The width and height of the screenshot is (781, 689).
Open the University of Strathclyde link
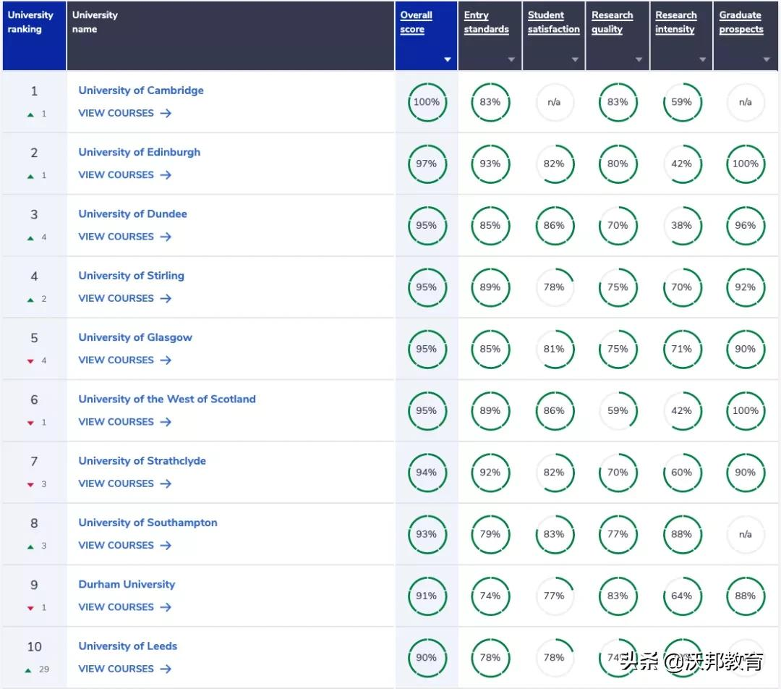142,461
